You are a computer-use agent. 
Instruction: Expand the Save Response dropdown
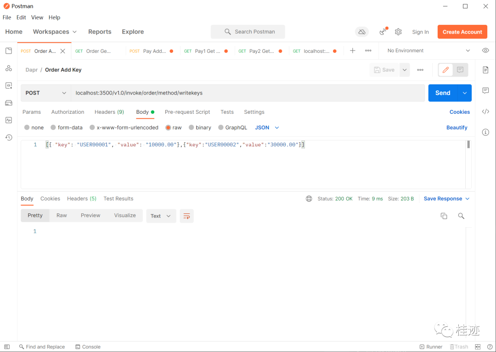tap(468, 199)
